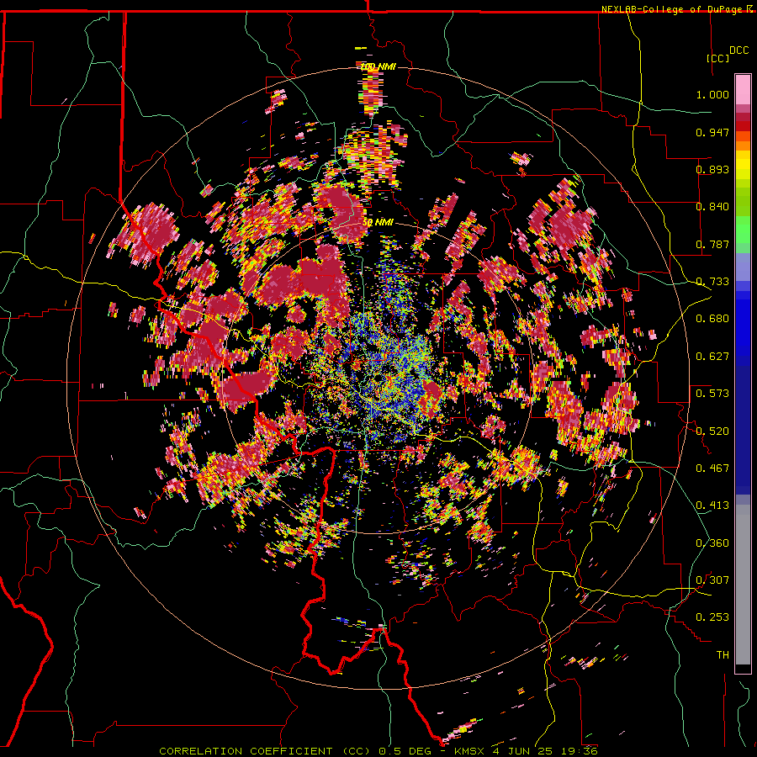Select the 0.520 scale value
Viewport: 757px width, 757px height.
click(712, 431)
